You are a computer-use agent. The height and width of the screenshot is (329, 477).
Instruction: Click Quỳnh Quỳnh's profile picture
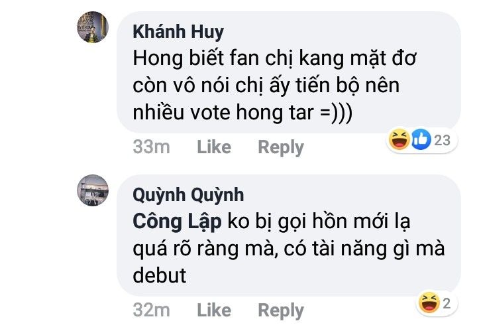tap(92, 190)
